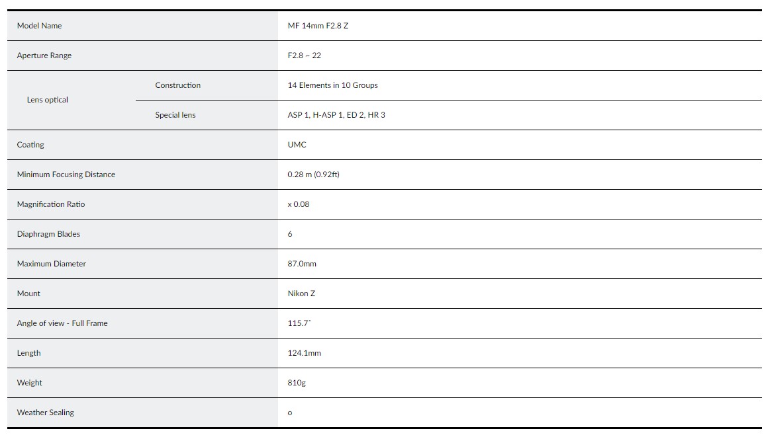
Task: Click the Coating label
Action: coord(30,145)
